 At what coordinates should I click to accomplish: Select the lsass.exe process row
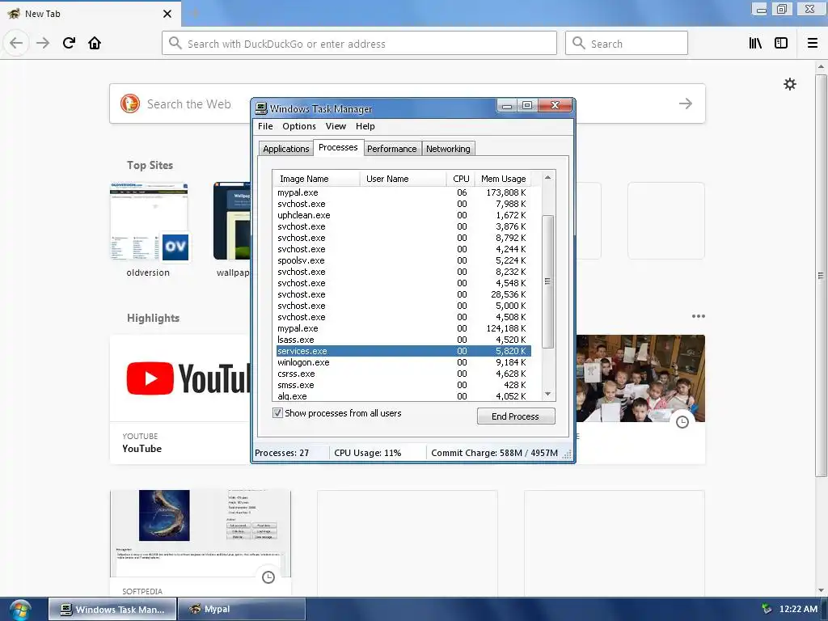(402, 340)
